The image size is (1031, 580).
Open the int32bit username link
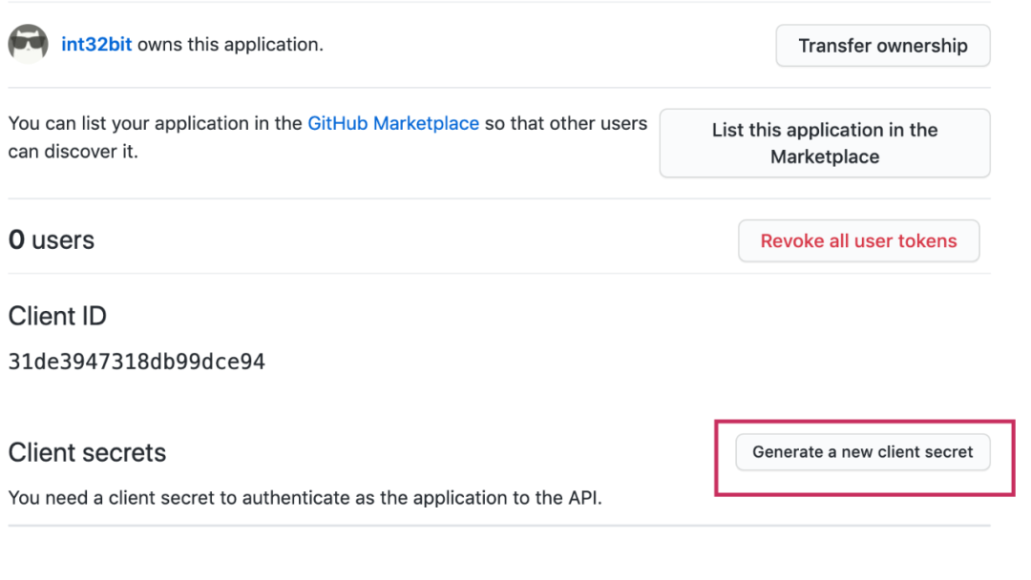(x=96, y=45)
